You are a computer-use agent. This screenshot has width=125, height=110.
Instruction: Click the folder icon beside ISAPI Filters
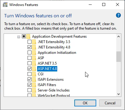34,85
